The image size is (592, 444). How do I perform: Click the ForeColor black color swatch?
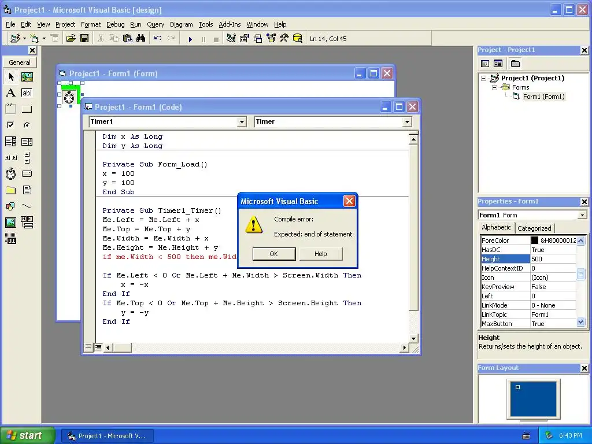(x=535, y=240)
